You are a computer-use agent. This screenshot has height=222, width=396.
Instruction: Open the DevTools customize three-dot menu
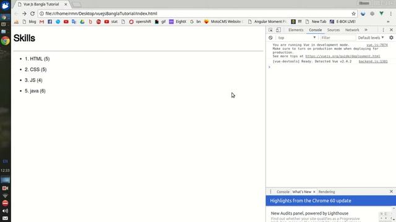[x=383, y=30]
